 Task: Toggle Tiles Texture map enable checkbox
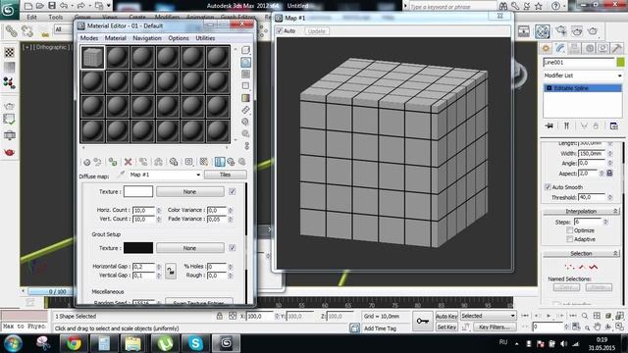232,192
